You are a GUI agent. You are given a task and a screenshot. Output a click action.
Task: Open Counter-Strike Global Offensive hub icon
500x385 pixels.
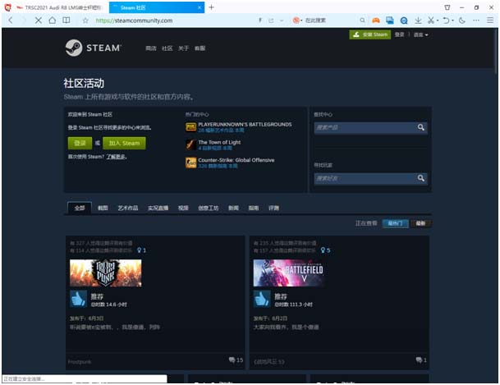[190, 163]
